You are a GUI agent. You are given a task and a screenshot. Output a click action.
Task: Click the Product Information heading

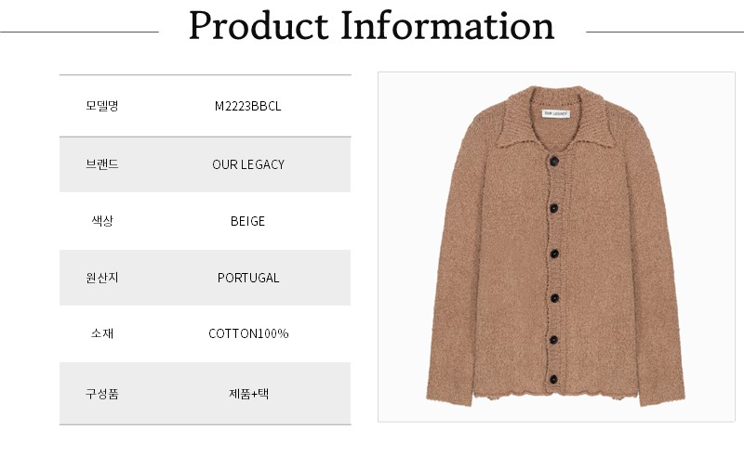[371, 27]
